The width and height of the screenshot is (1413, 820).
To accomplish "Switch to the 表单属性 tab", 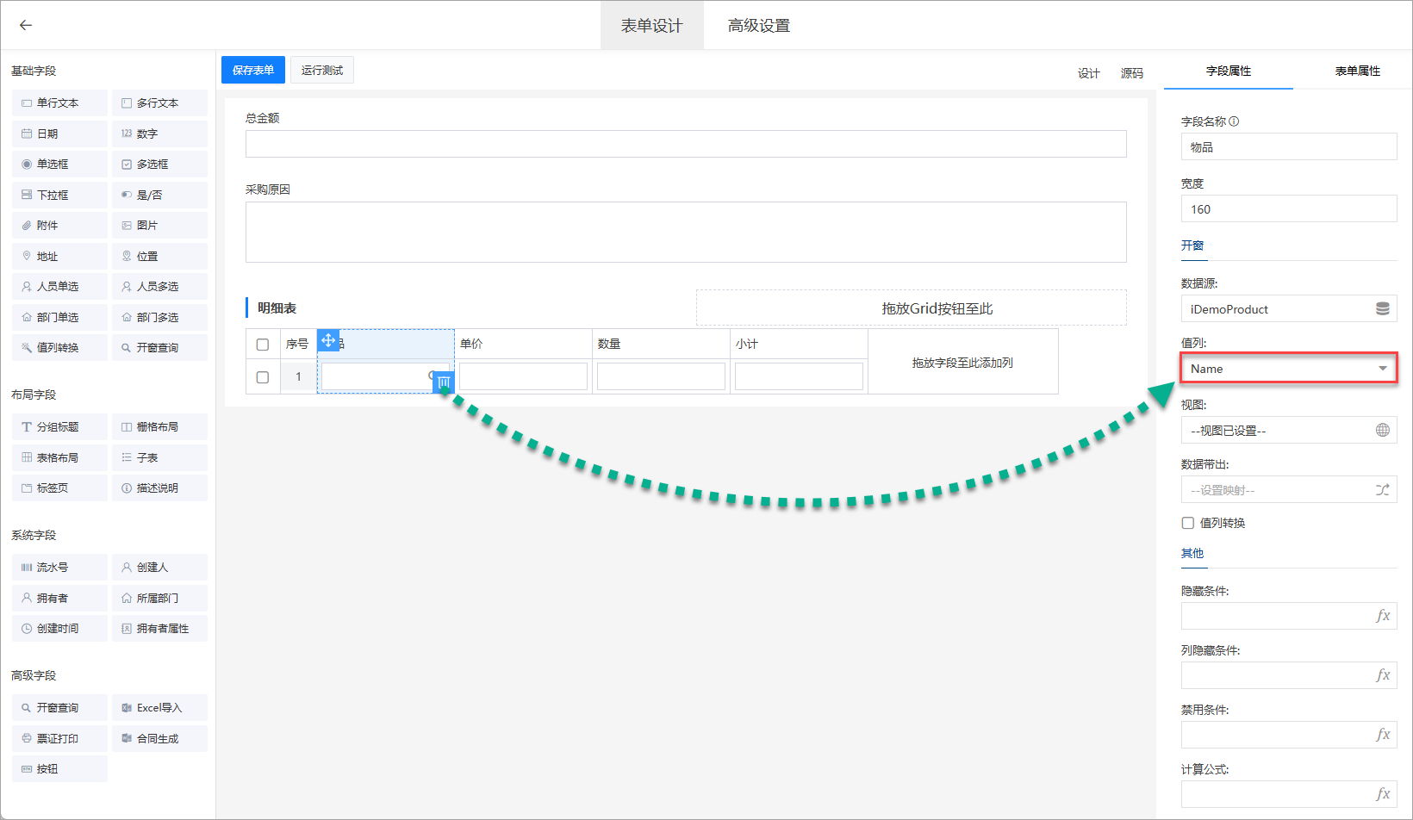I will click(x=1357, y=71).
